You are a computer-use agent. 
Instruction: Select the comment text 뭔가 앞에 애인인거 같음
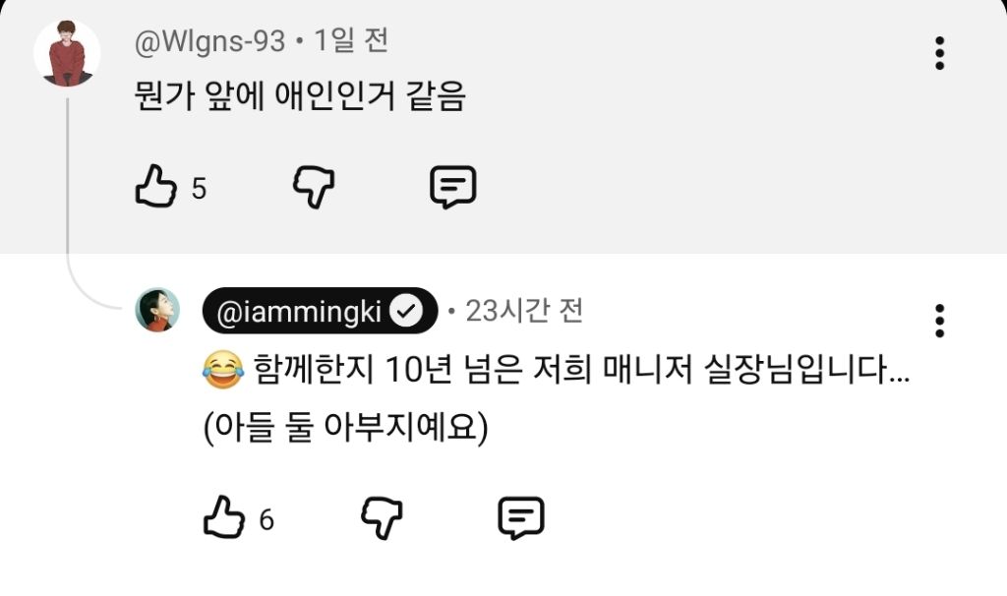click(299, 97)
